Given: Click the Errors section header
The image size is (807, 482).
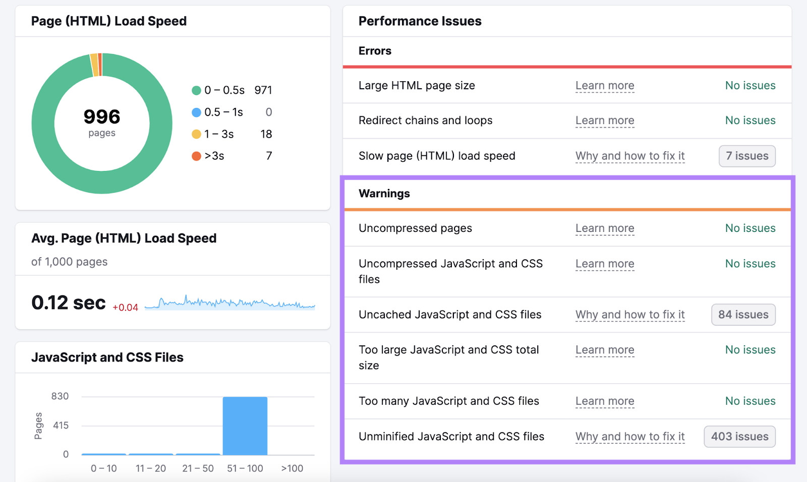Looking at the screenshot, I should pos(375,51).
